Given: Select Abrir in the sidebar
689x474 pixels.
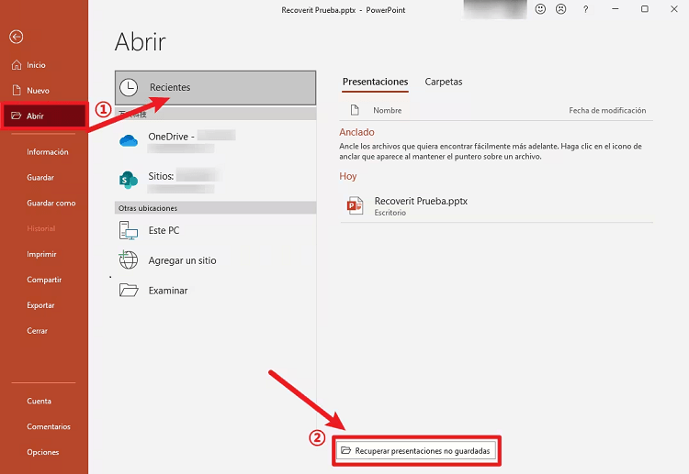Looking at the screenshot, I should pos(43,116).
